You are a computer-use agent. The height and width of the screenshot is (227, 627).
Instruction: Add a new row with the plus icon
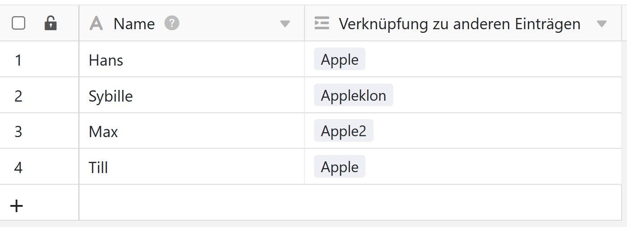coord(17,206)
